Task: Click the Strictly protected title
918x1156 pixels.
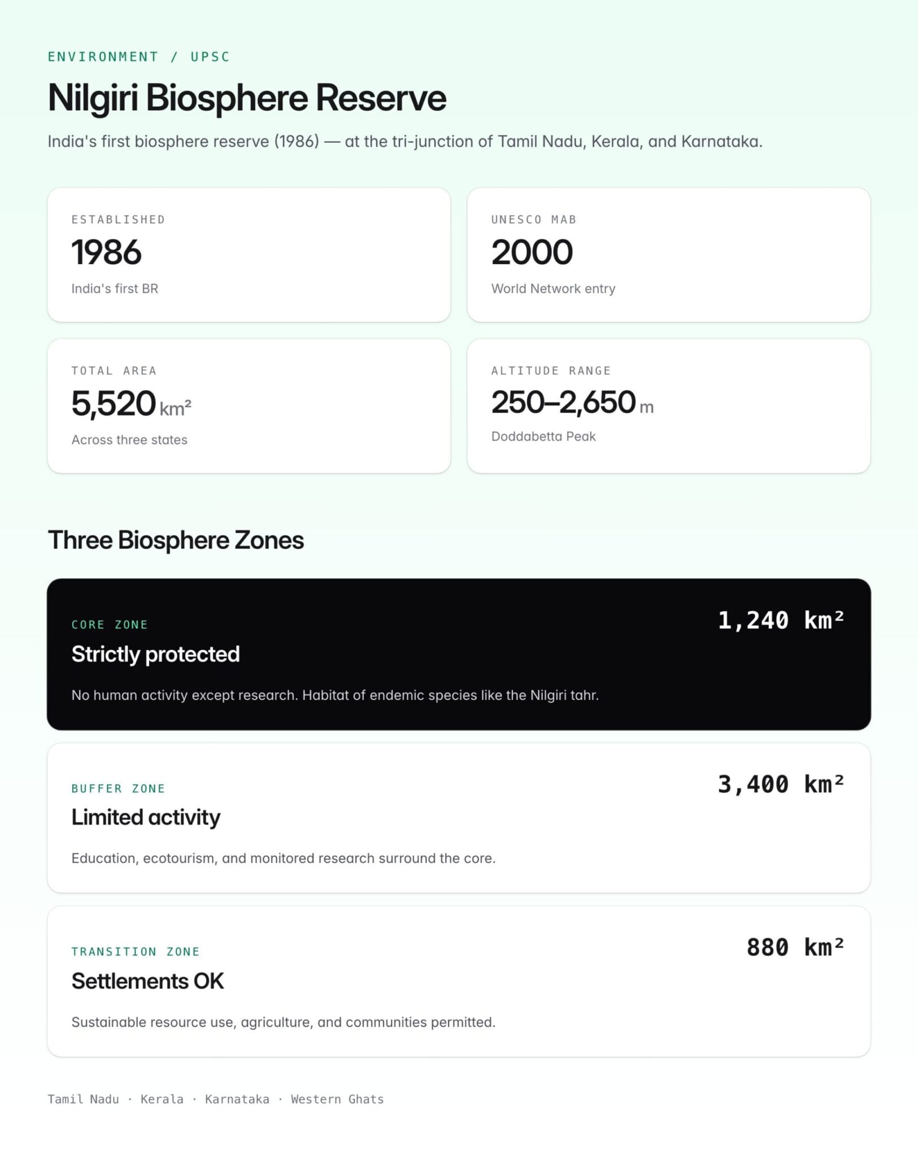Action: tap(155, 654)
